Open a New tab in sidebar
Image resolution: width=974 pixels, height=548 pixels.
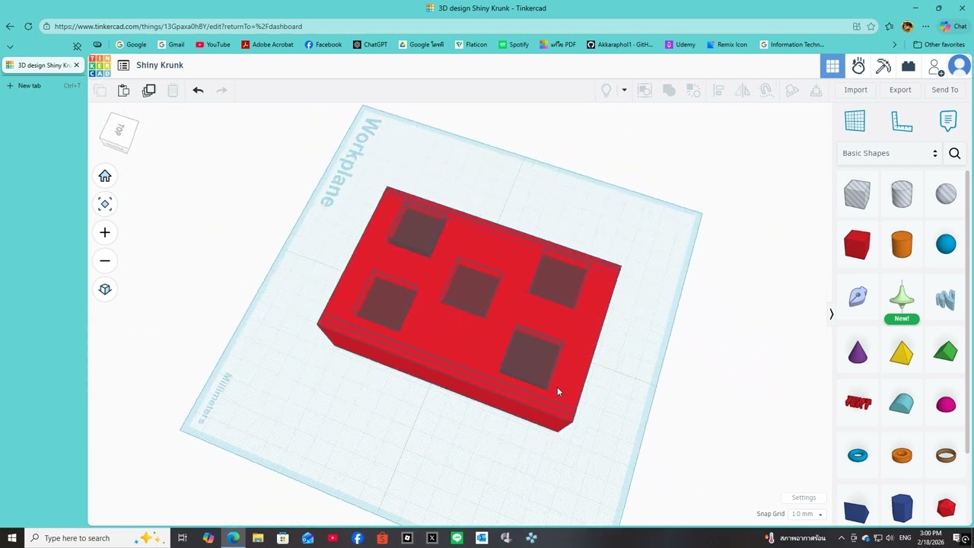pyautogui.click(x=43, y=86)
